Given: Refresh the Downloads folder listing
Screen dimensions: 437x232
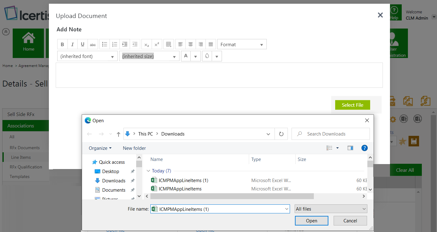Looking at the screenshot, I should click(281, 134).
